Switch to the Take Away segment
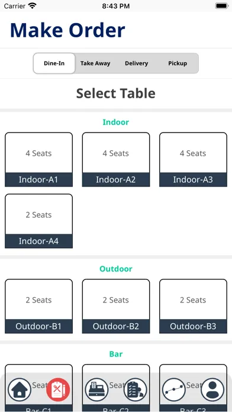The height and width of the screenshot is (412, 232). (95, 63)
